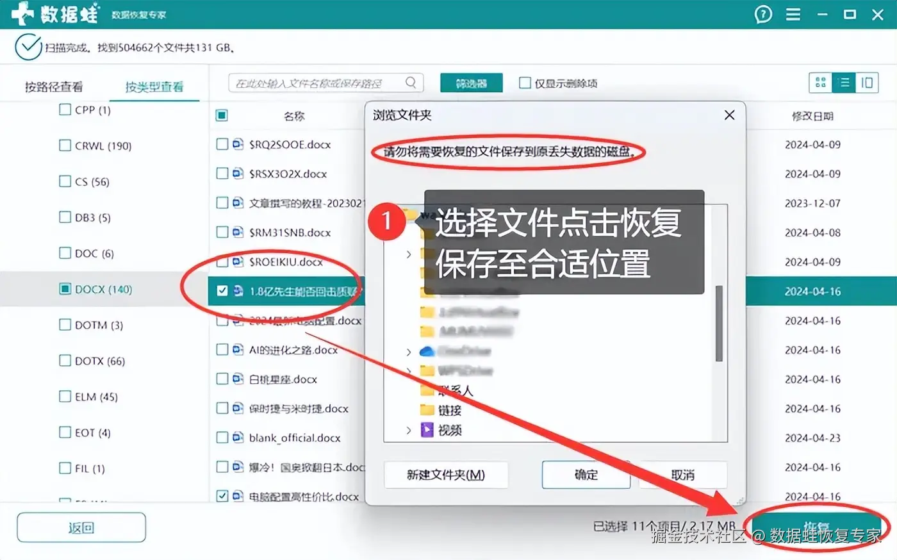Image resolution: width=897 pixels, height=560 pixels.
Task: Click the 名称 column header
Action: pos(294,116)
